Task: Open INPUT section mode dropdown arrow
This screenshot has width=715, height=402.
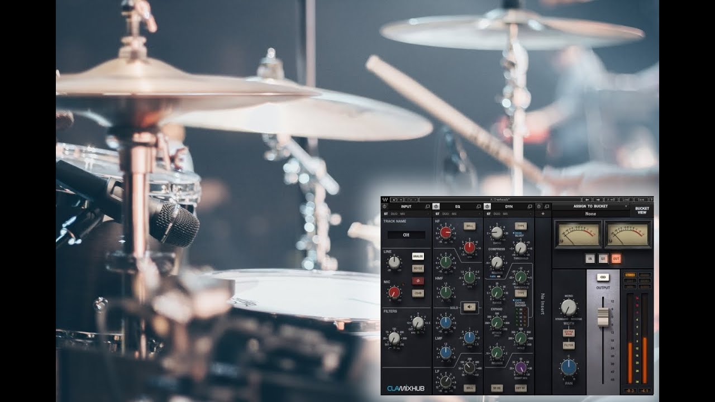Action: [x=428, y=214]
